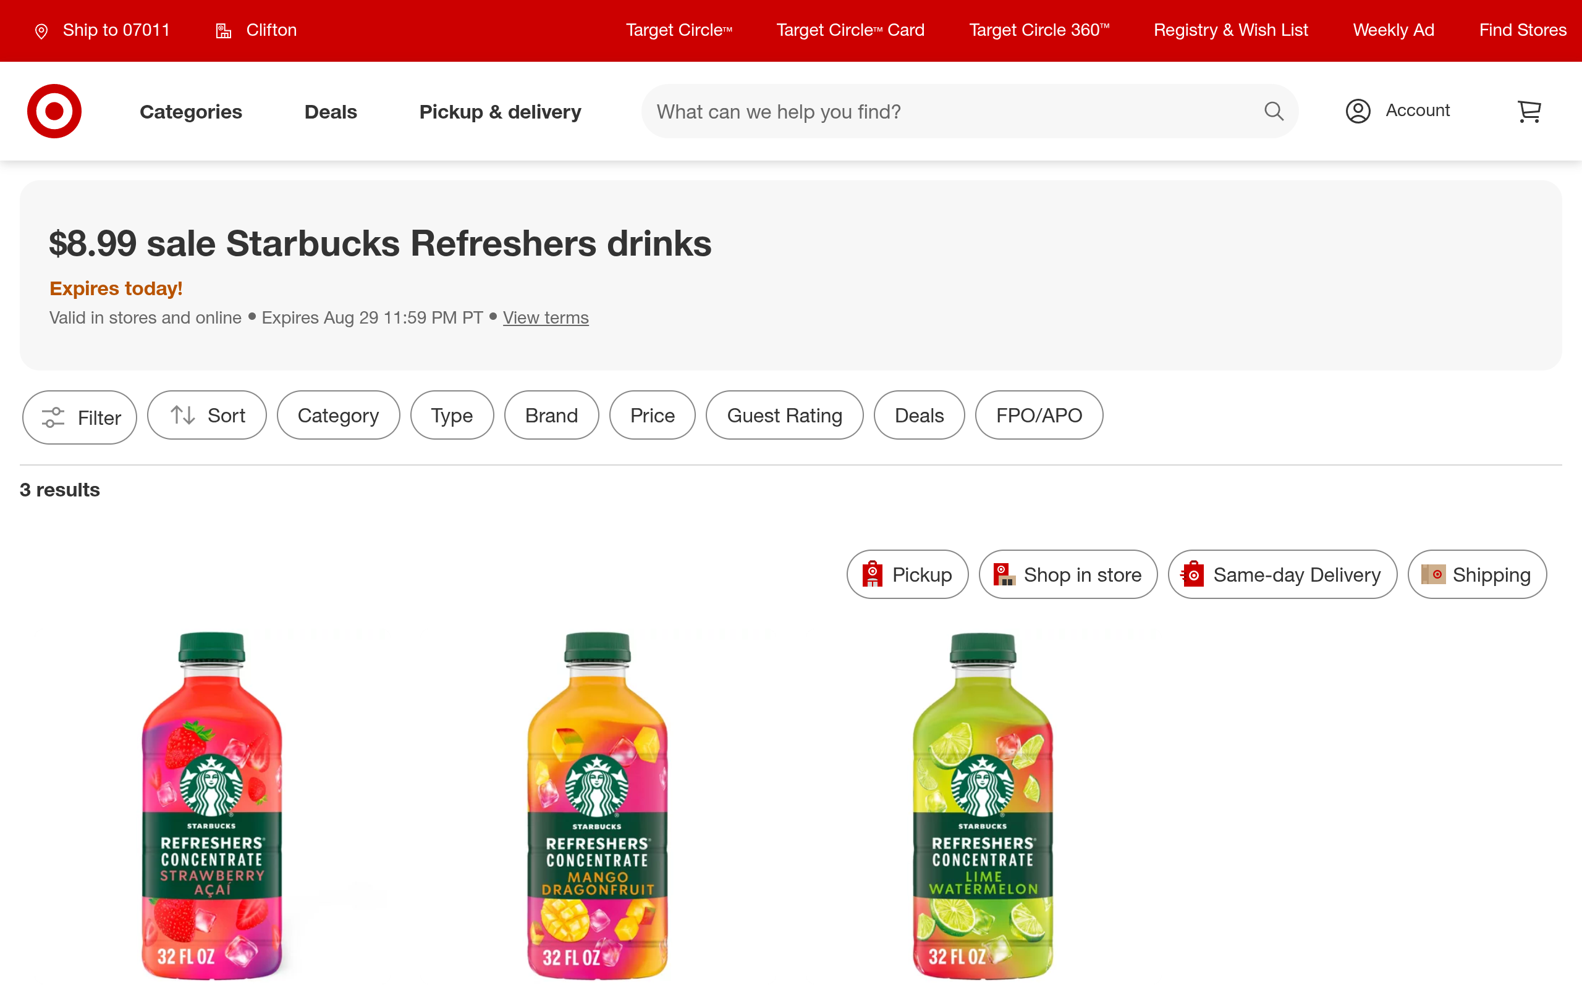Open Target Circle in top bar
The image size is (1582, 988).
[x=679, y=30]
